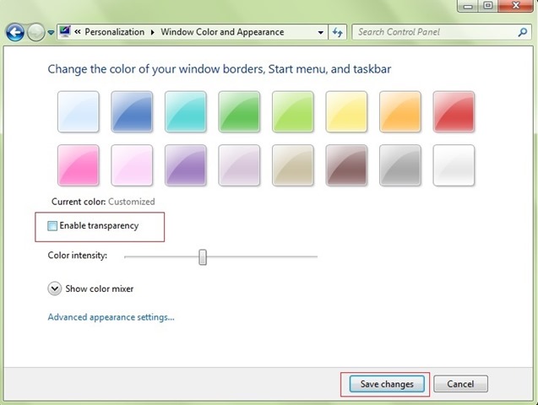The image size is (538, 405).
Task: Select the teal Sea color swatch
Action: (186, 111)
